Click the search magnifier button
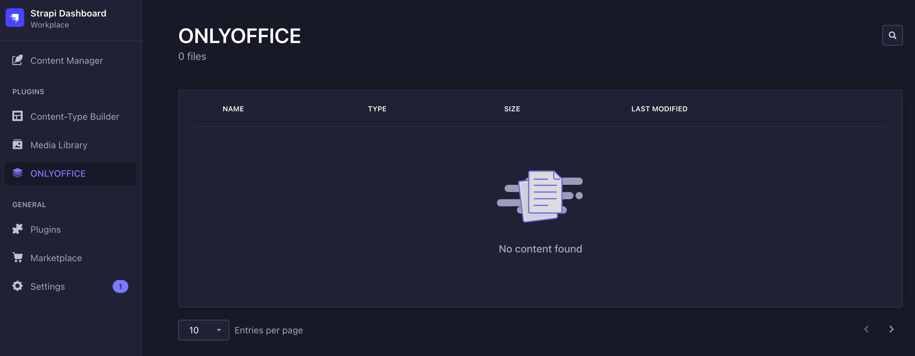This screenshot has width=915, height=356. point(892,35)
